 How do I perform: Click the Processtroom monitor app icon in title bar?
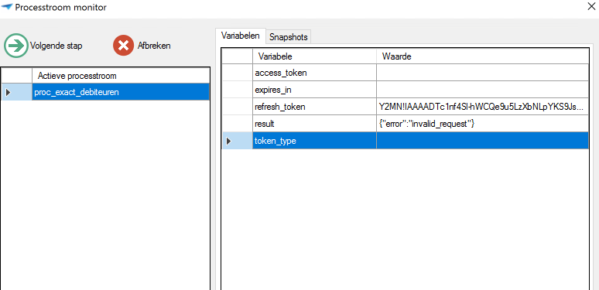[x=7, y=7]
